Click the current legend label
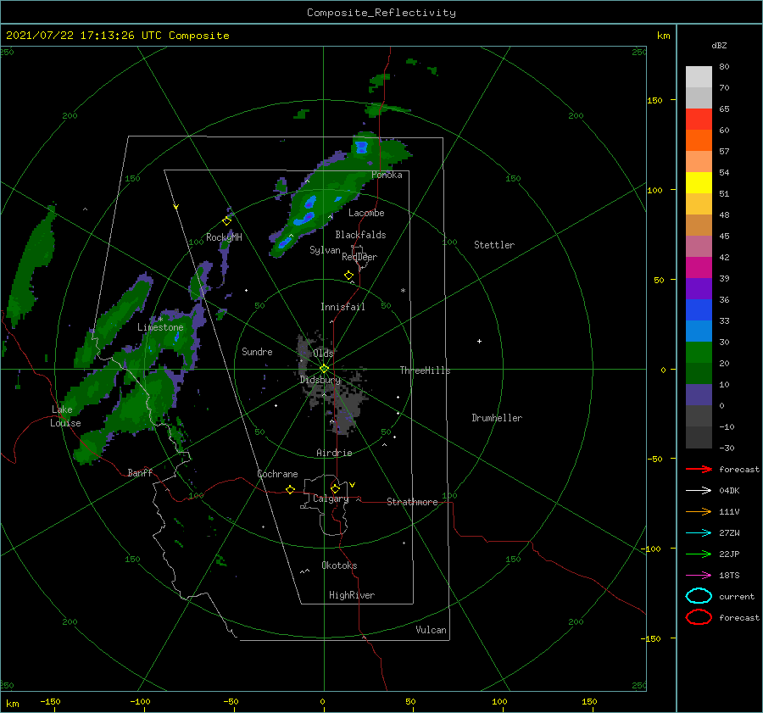763x713 pixels. [737, 596]
